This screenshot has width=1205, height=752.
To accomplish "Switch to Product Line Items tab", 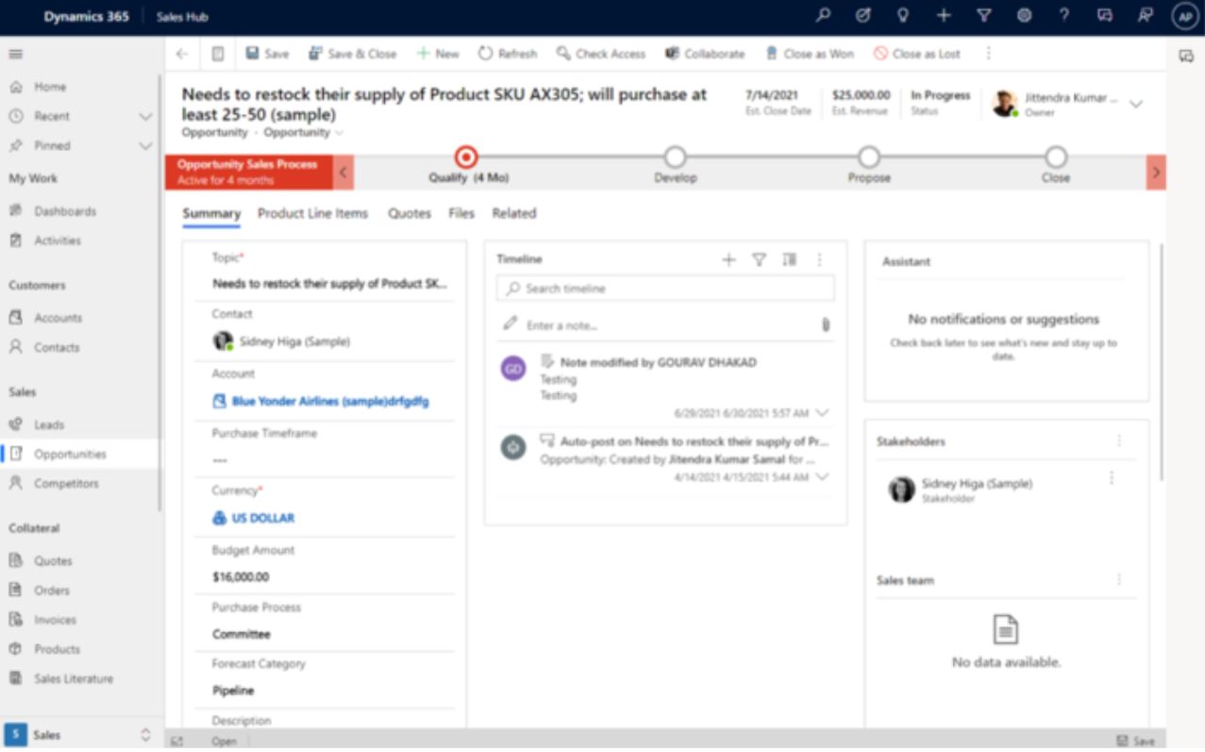I will point(312,213).
